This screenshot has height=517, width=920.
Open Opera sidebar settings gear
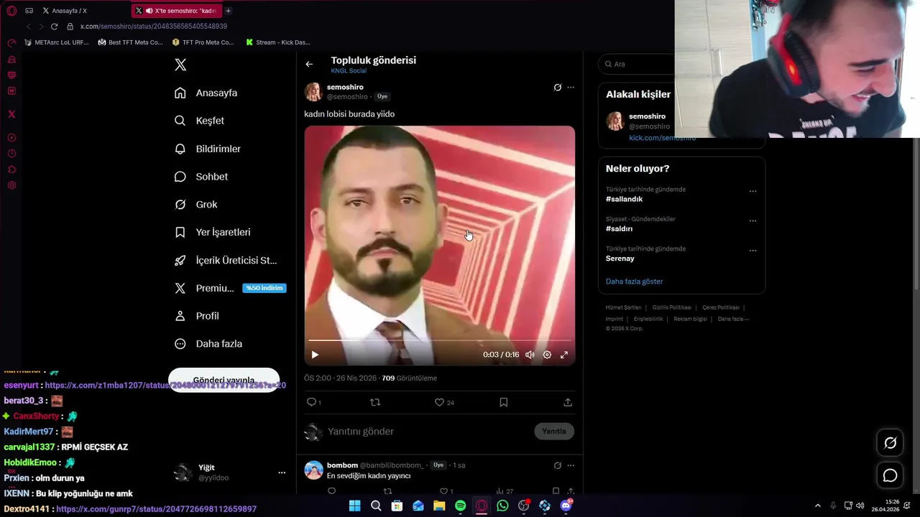point(11,185)
